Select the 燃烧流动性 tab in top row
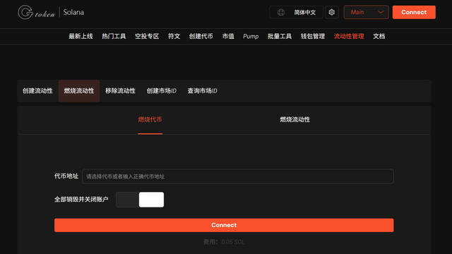This screenshot has height=254, width=452. click(x=79, y=91)
